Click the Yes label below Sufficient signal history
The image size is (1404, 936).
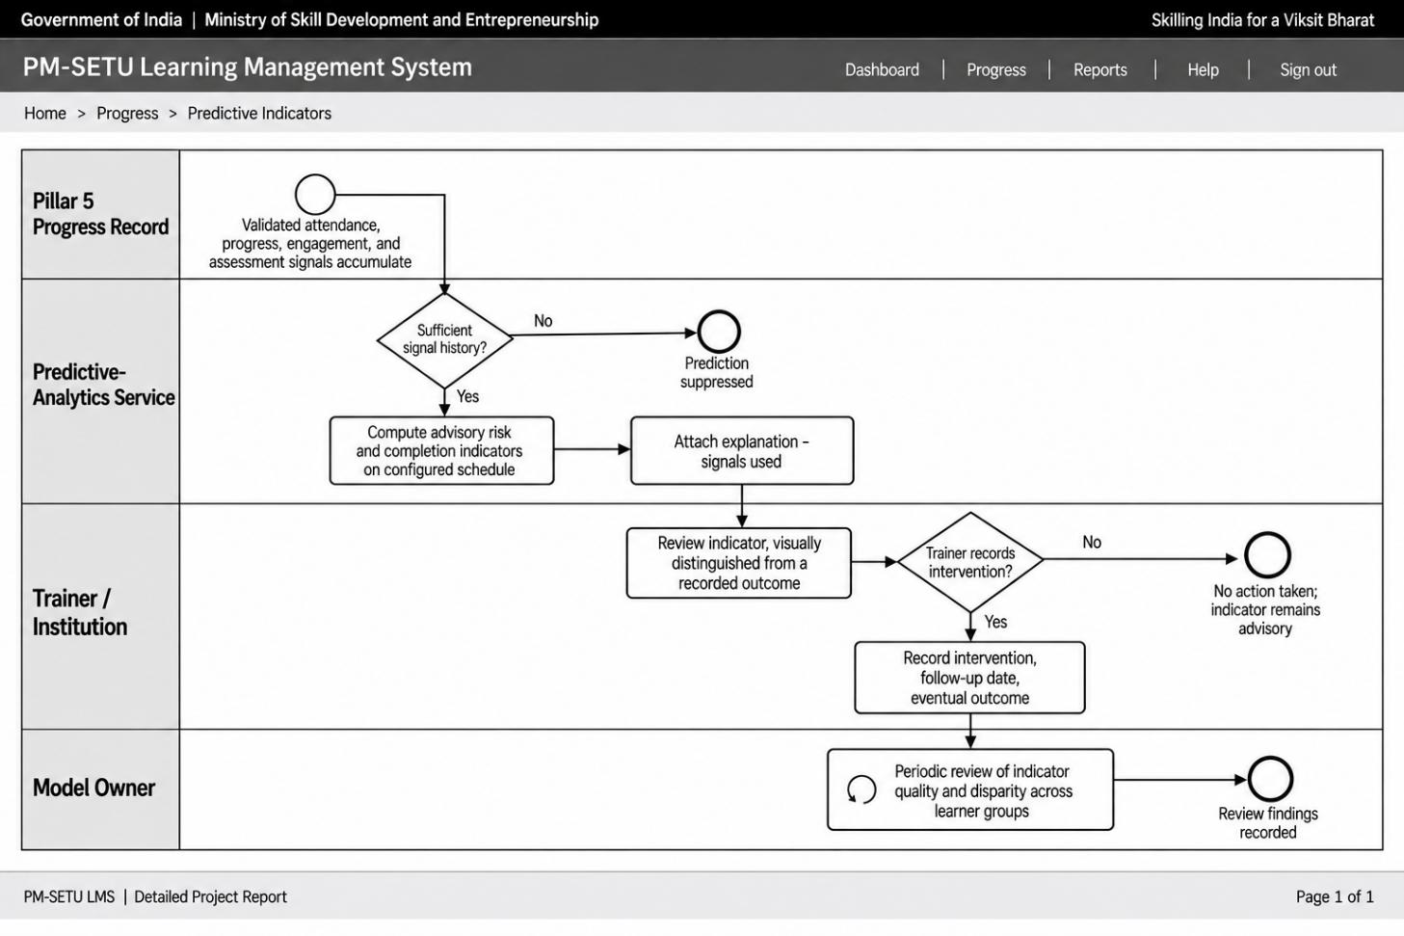tap(467, 396)
